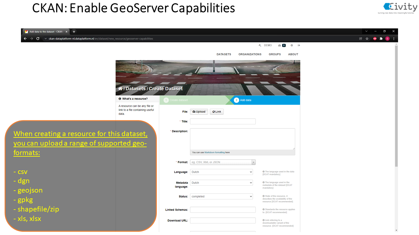Open the Adblock Plus extension icon
Screen dimensions: 419x235
pos(375,39)
